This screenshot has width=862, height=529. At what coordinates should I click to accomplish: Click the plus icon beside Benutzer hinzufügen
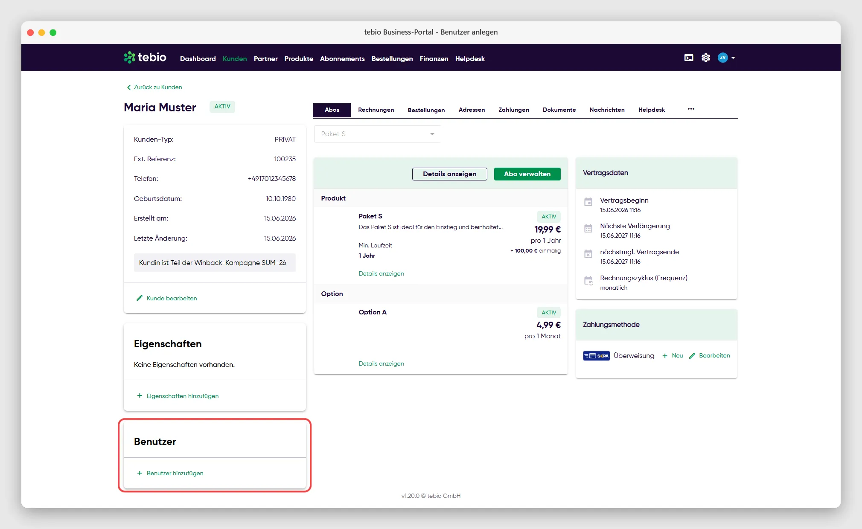click(x=140, y=473)
